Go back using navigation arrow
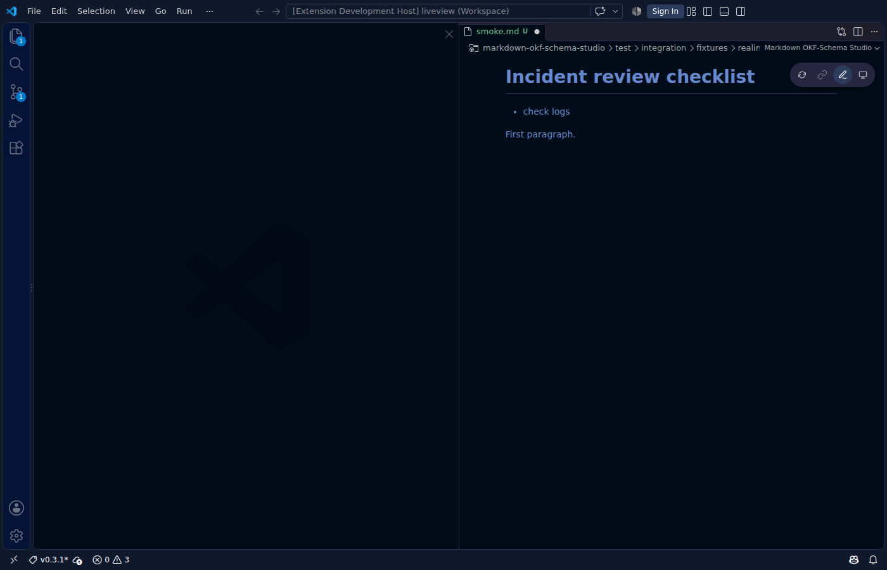The width and height of the screenshot is (887, 570). (259, 11)
